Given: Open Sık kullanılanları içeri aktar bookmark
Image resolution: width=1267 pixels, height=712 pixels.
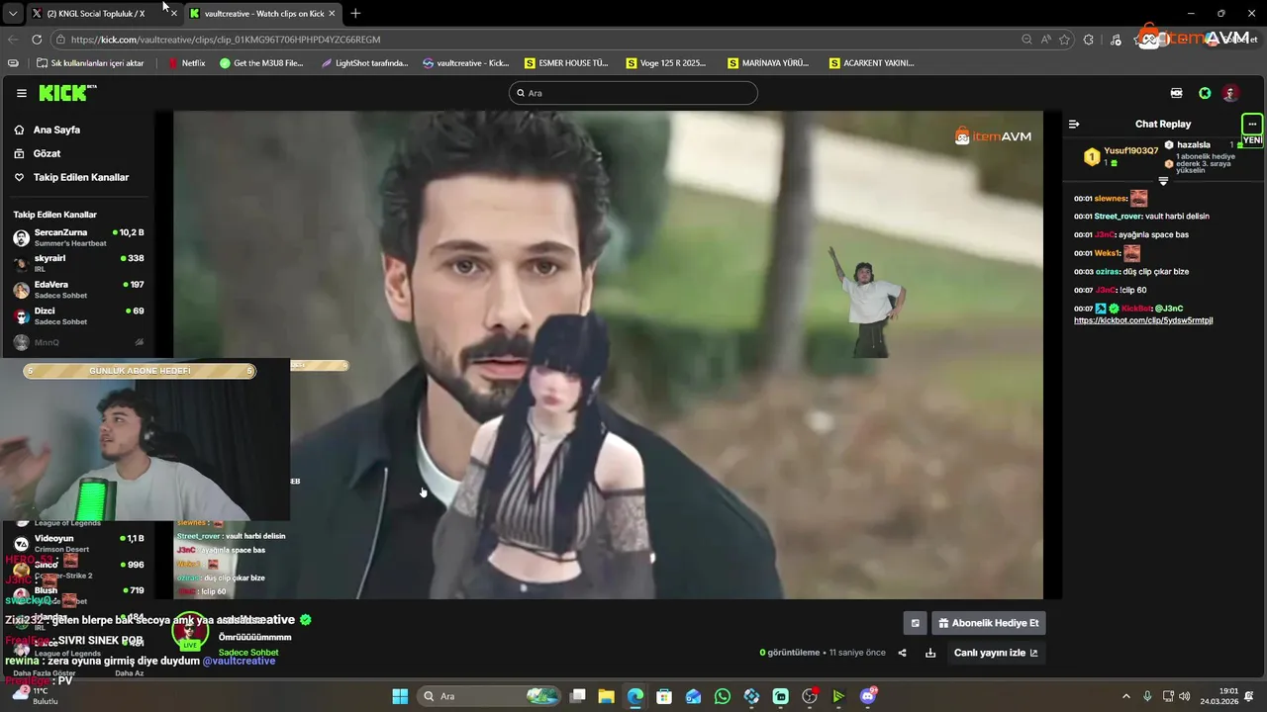Looking at the screenshot, I should click(x=90, y=63).
